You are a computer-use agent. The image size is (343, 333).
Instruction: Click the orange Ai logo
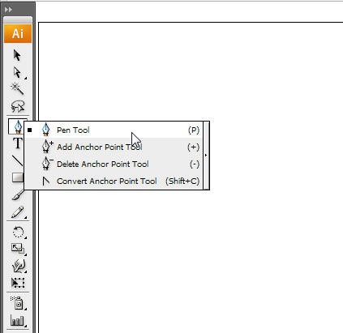pos(18,33)
